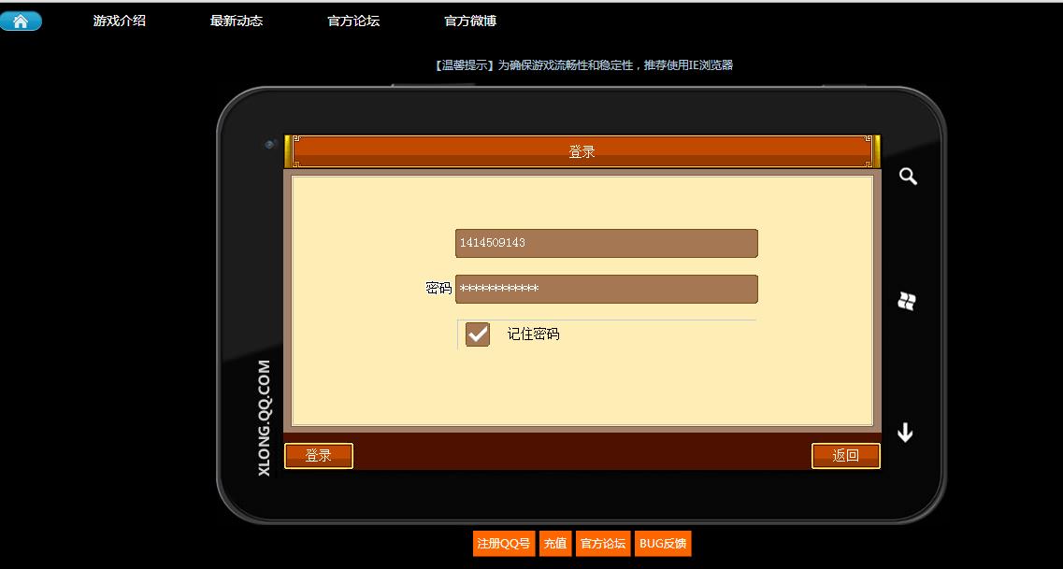Click the orange 登录 title bar
1063x569 pixels.
(x=582, y=149)
